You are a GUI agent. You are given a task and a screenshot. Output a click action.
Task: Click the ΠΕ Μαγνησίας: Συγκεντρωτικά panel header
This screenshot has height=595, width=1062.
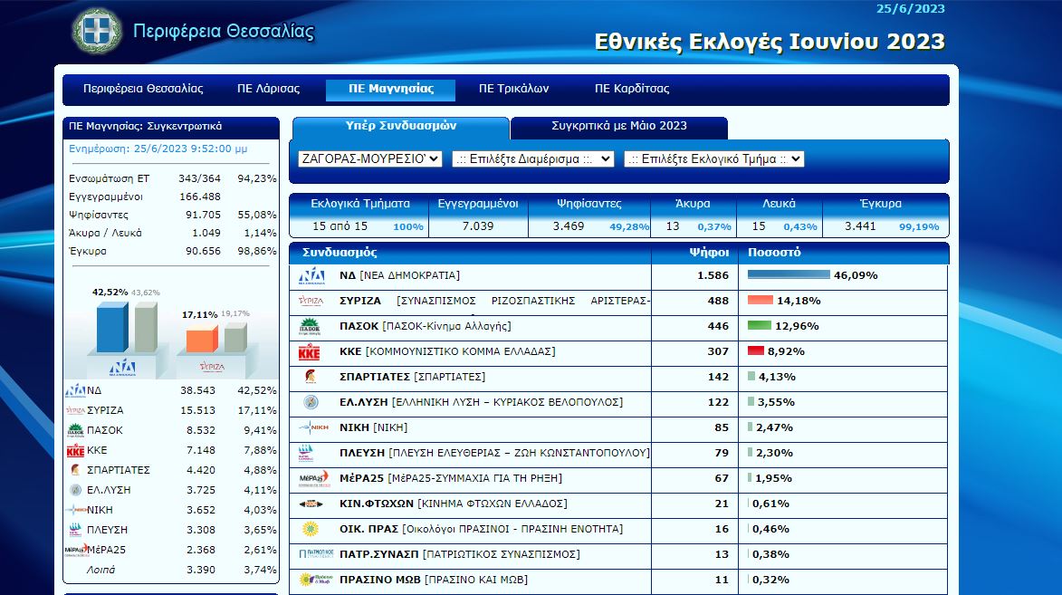click(x=171, y=128)
